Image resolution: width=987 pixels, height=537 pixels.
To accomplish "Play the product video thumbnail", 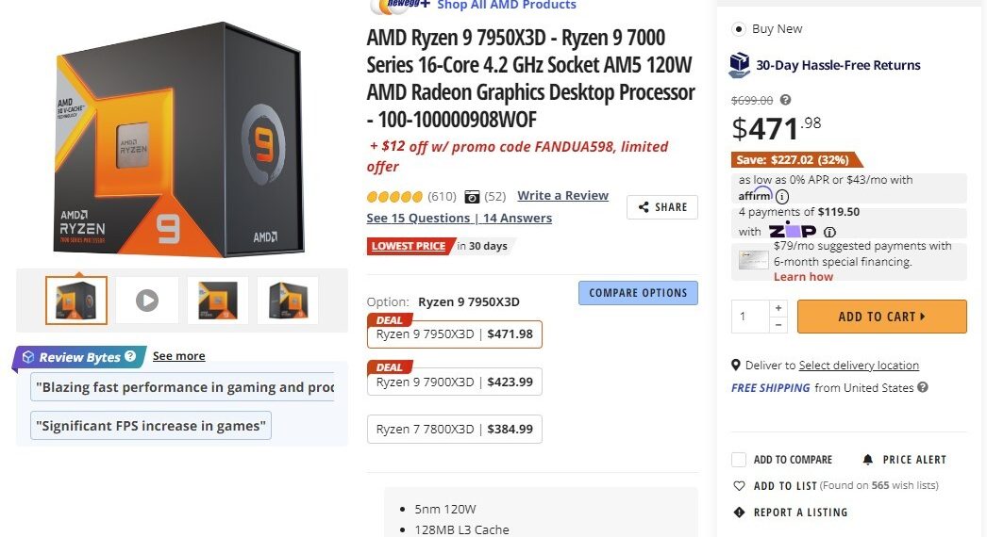I will click(146, 301).
